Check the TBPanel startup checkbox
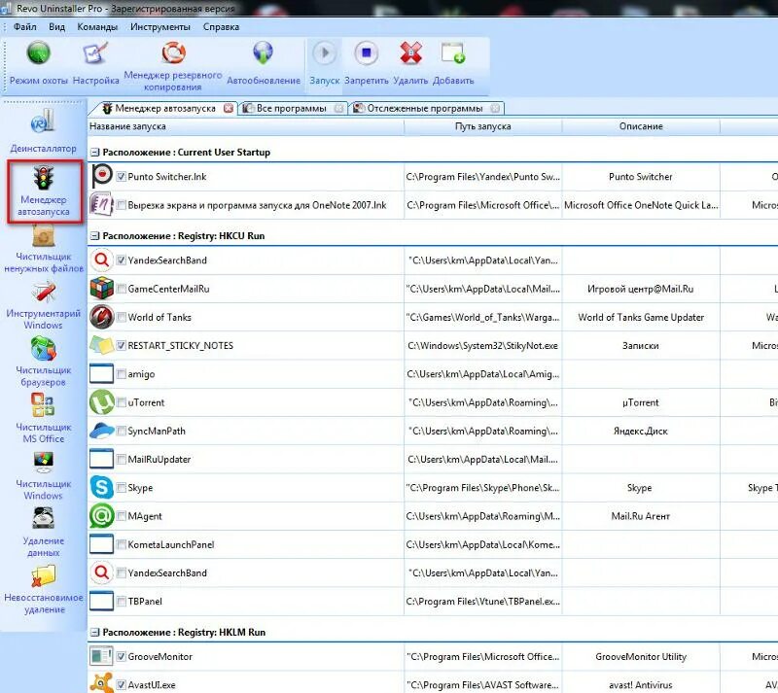This screenshot has height=693, width=778. (x=121, y=602)
